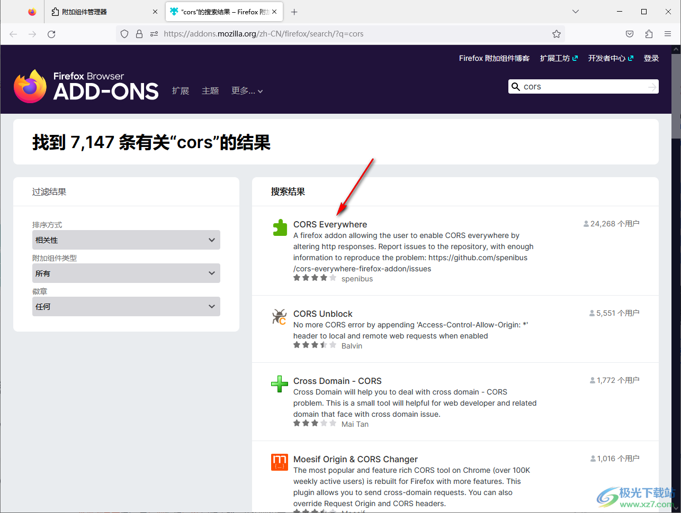
Task: Click author name Mai Tan
Action: click(355, 424)
